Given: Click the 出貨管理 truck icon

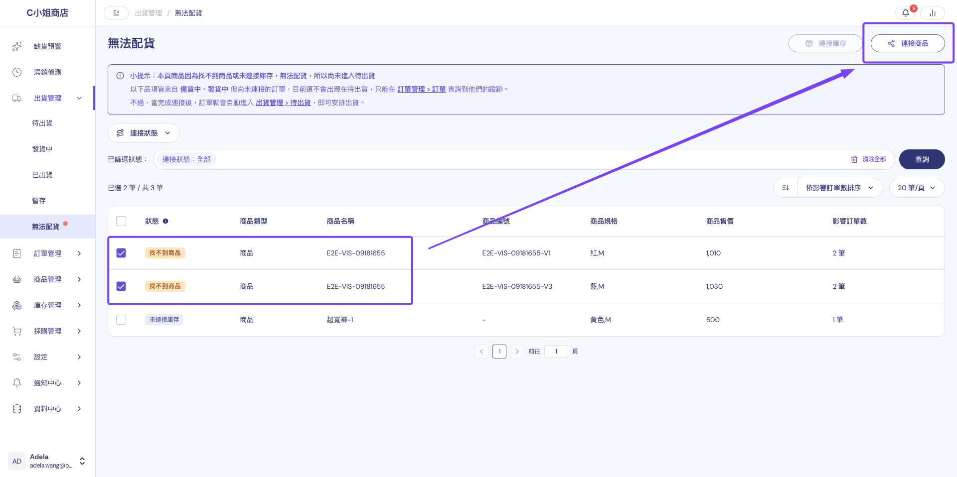Looking at the screenshot, I should tap(17, 98).
